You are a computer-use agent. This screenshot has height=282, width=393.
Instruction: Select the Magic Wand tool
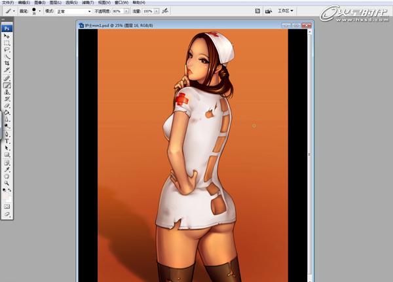click(x=7, y=56)
